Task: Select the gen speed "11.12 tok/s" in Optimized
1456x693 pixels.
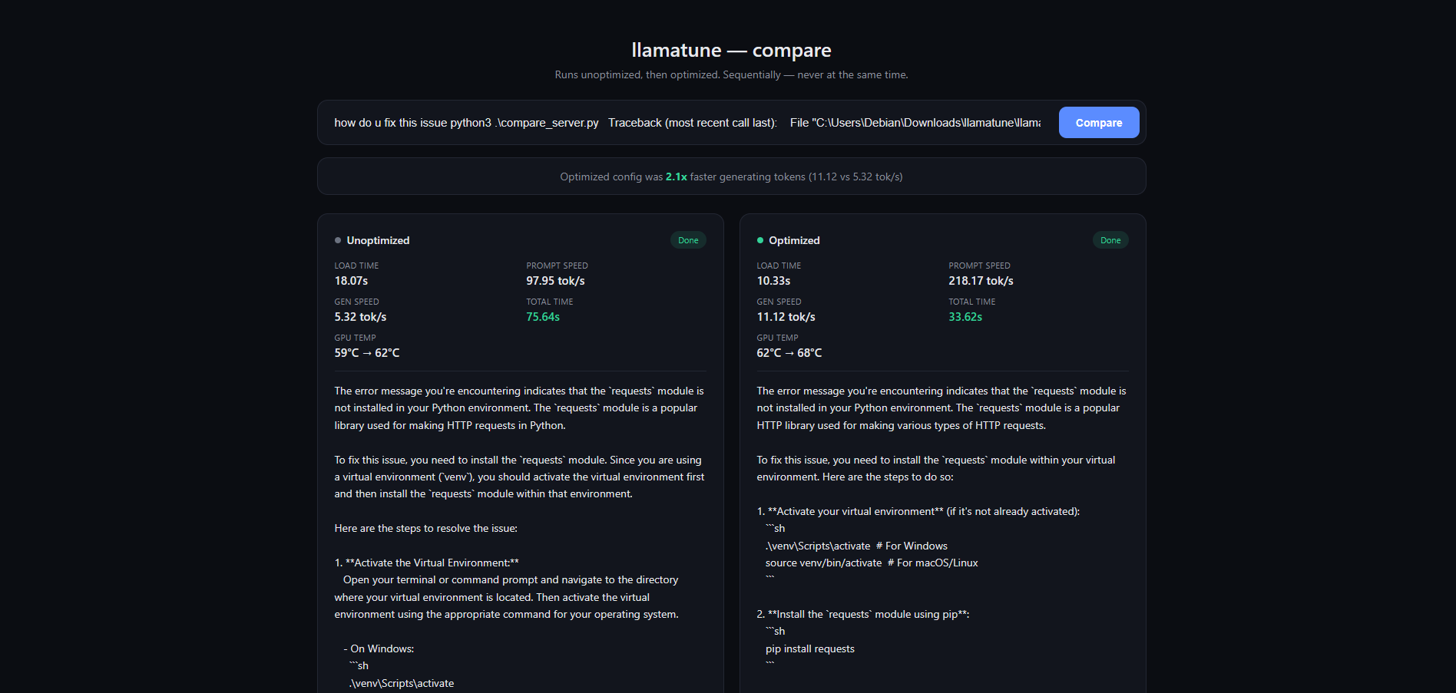Action: tap(786, 317)
